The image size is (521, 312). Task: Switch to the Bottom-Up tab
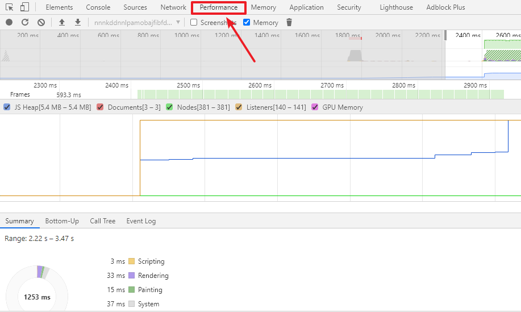[x=62, y=221]
